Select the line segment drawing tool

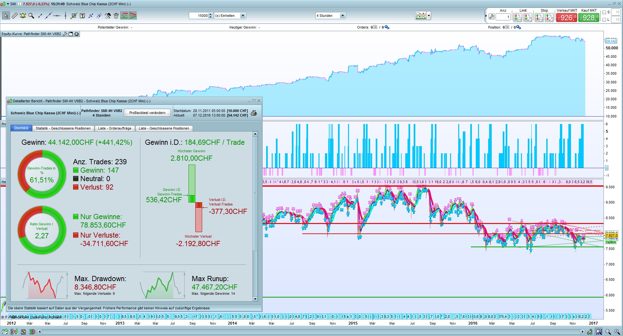(40, 16)
